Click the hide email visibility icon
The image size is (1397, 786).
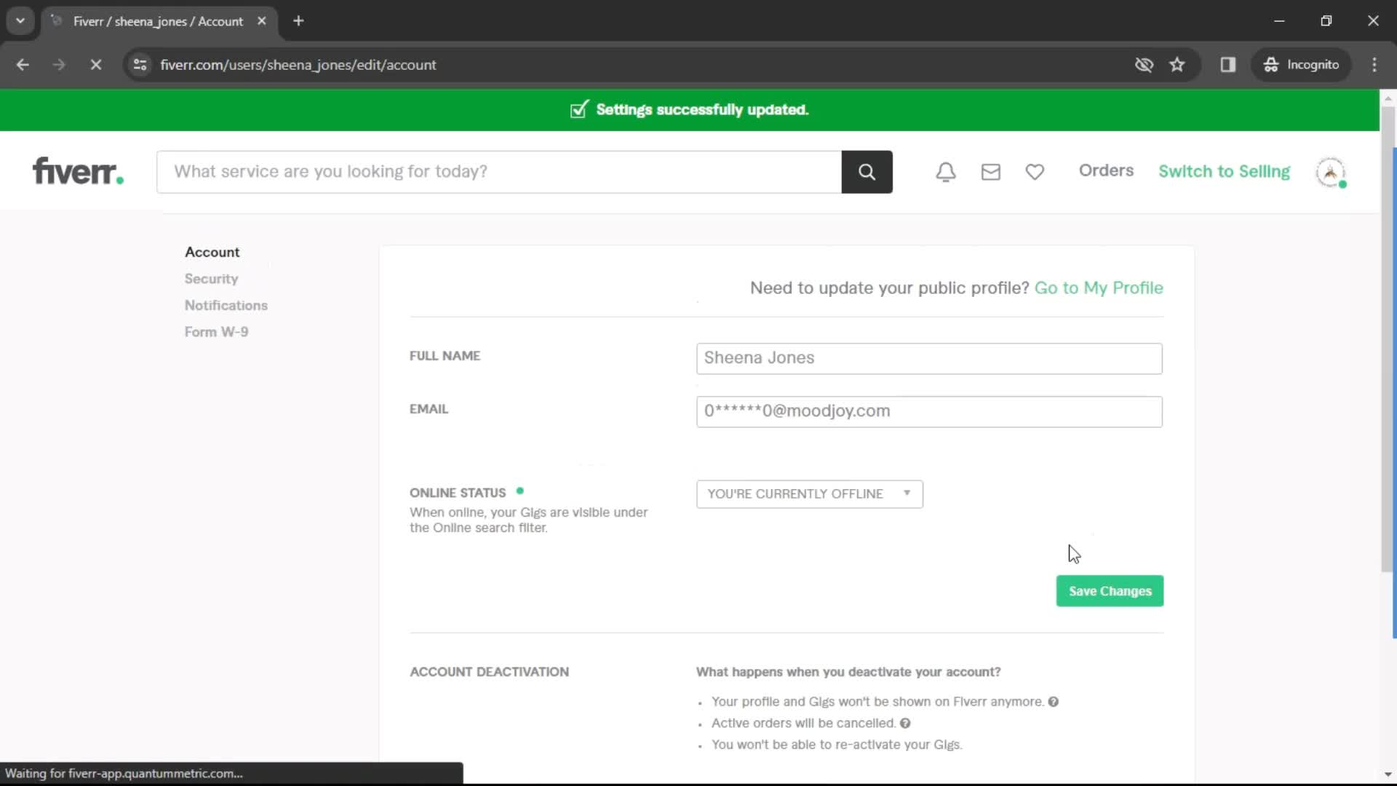click(x=1143, y=64)
